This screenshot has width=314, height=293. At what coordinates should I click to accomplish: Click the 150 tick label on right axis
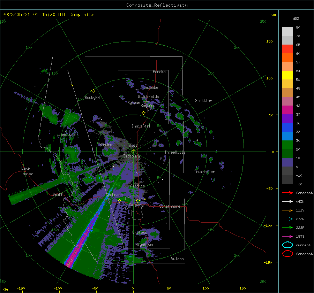(269, 41)
